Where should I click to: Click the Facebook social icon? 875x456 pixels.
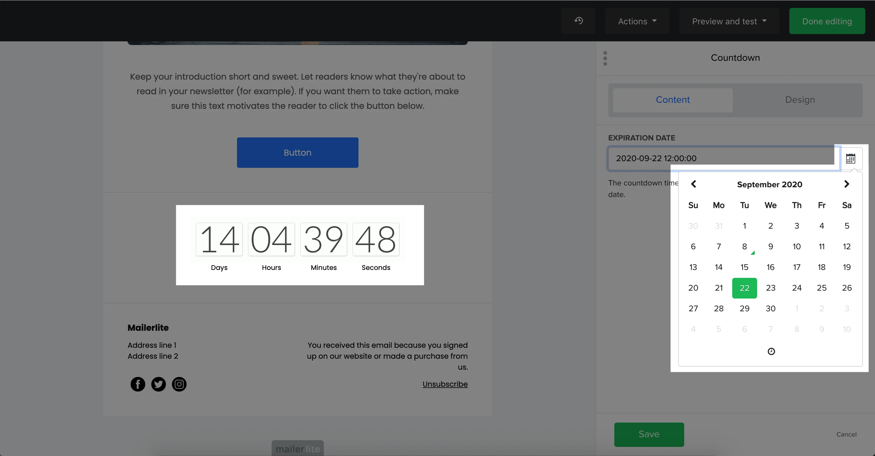pos(138,384)
